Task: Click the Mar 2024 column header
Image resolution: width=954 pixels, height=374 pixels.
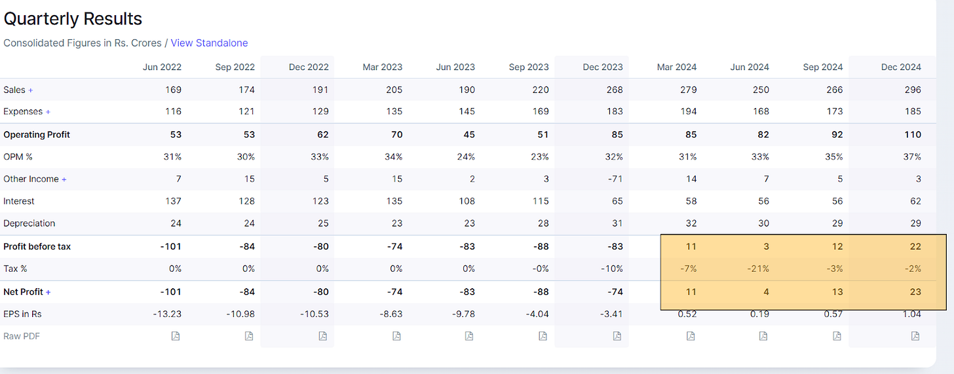Action: [676, 67]
